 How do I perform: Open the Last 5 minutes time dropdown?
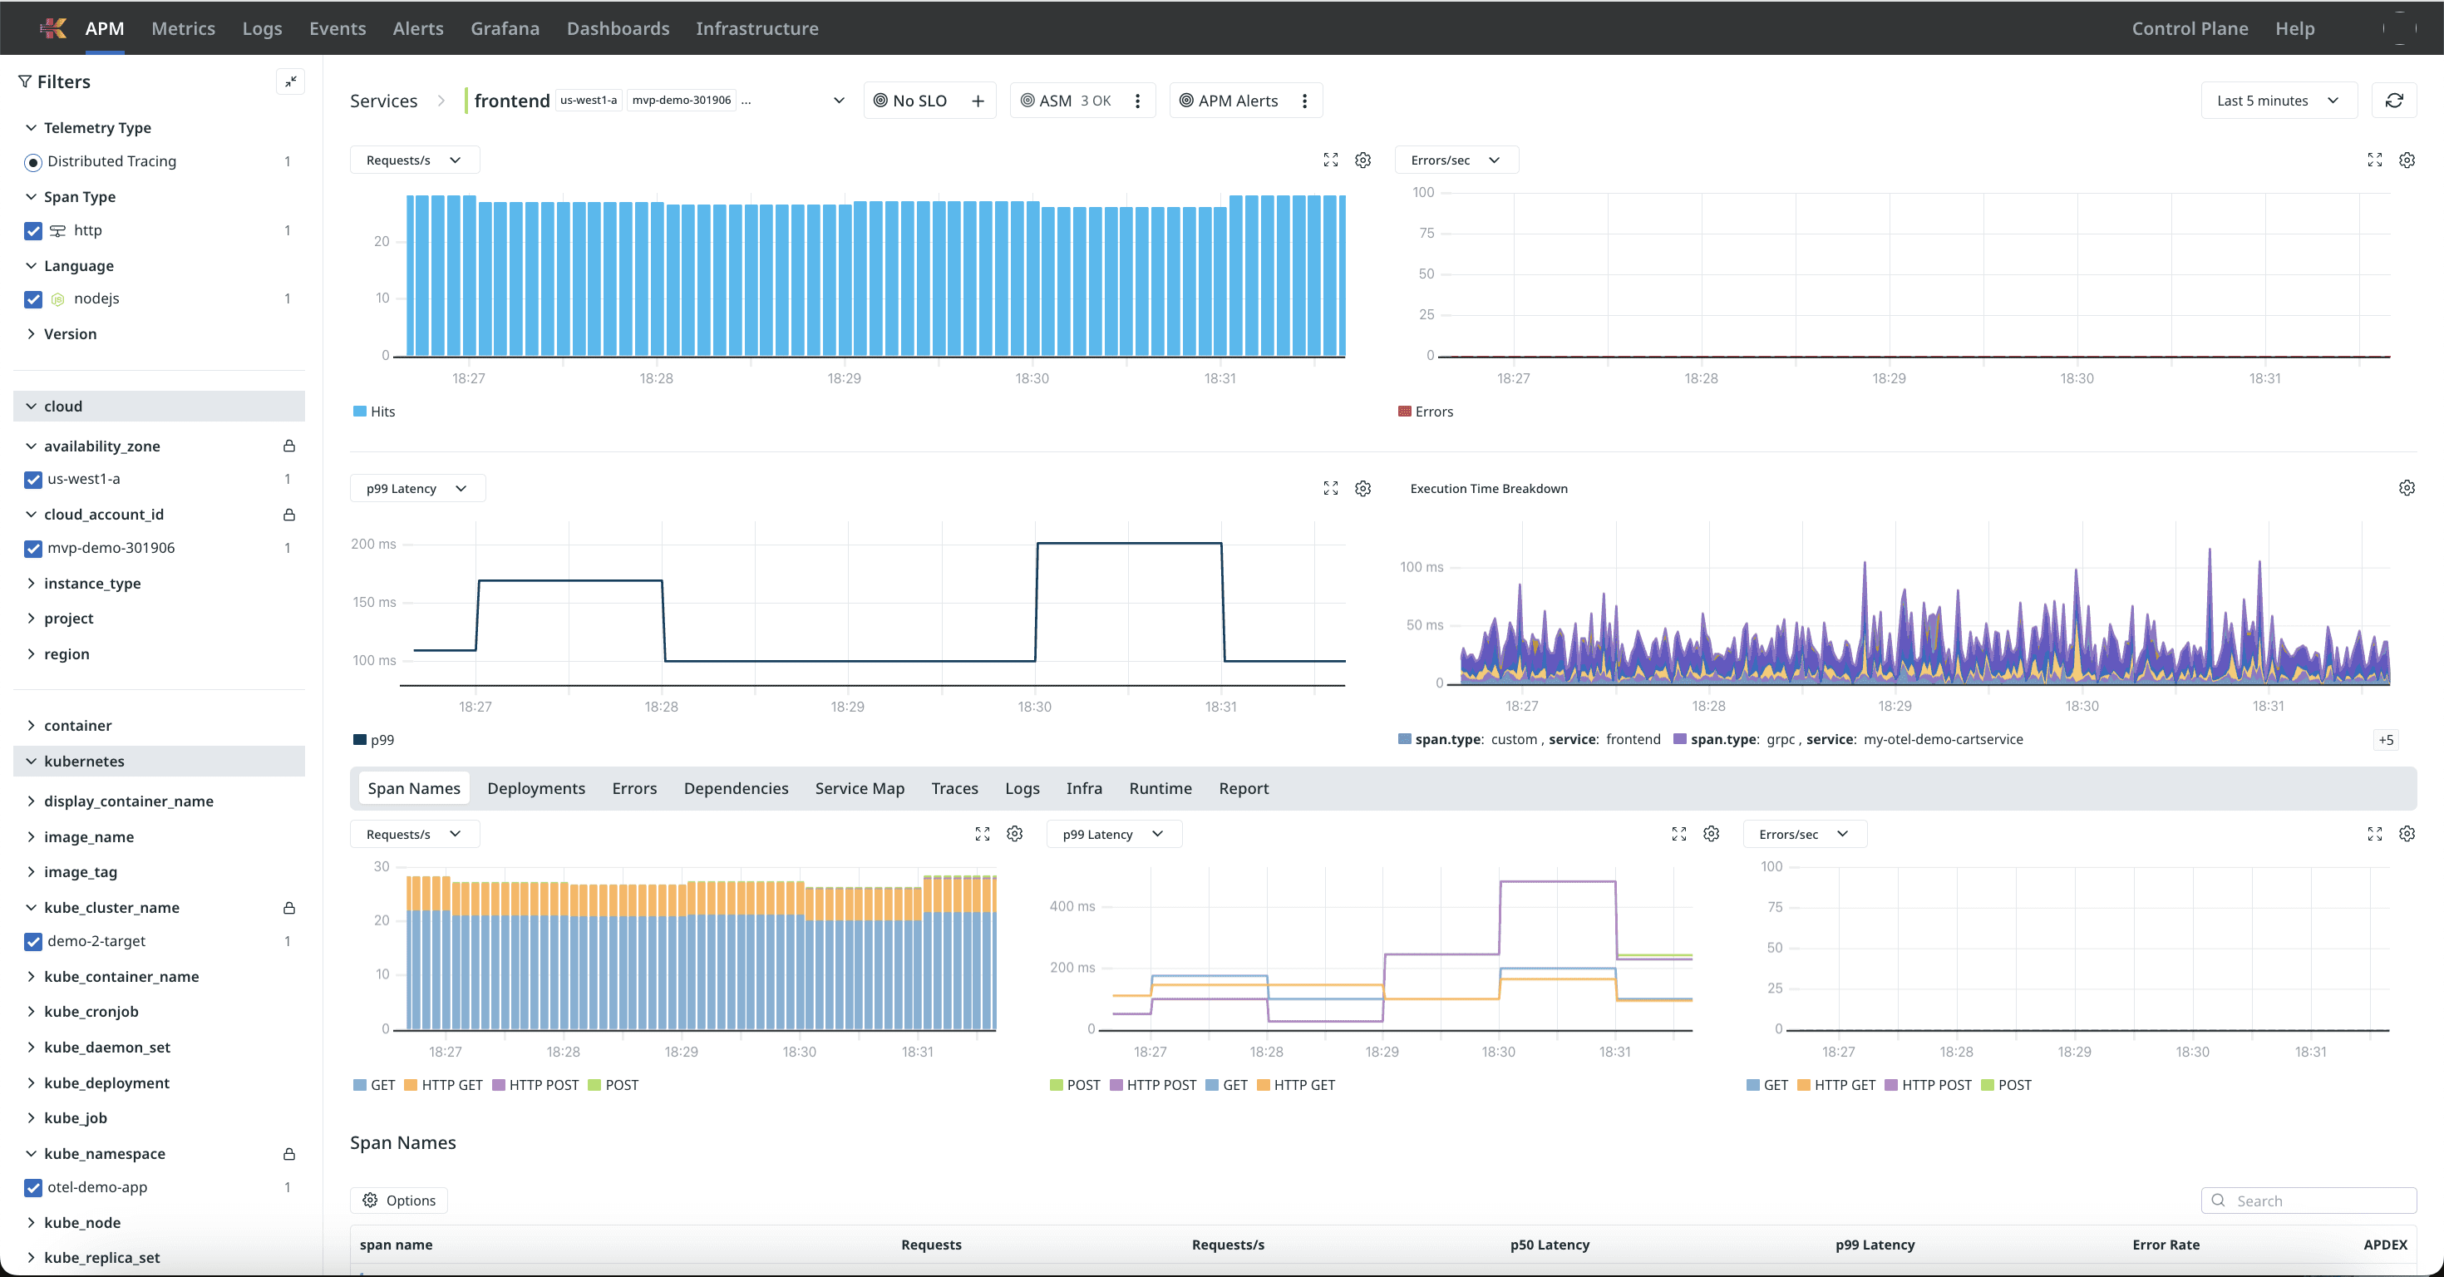2277,101
